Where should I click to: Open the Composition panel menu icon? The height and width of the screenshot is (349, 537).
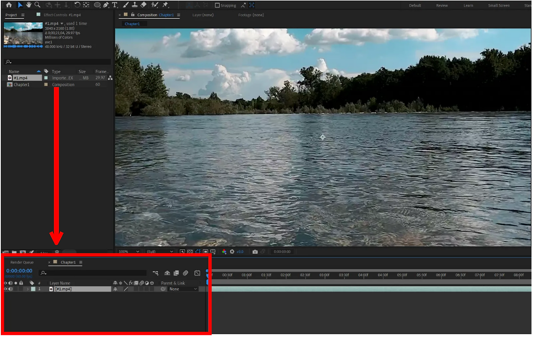coord(178,15)
